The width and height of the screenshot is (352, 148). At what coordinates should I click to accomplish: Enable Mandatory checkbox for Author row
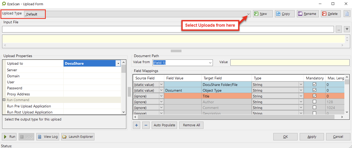pyautogui.click(x=314, y=102)
